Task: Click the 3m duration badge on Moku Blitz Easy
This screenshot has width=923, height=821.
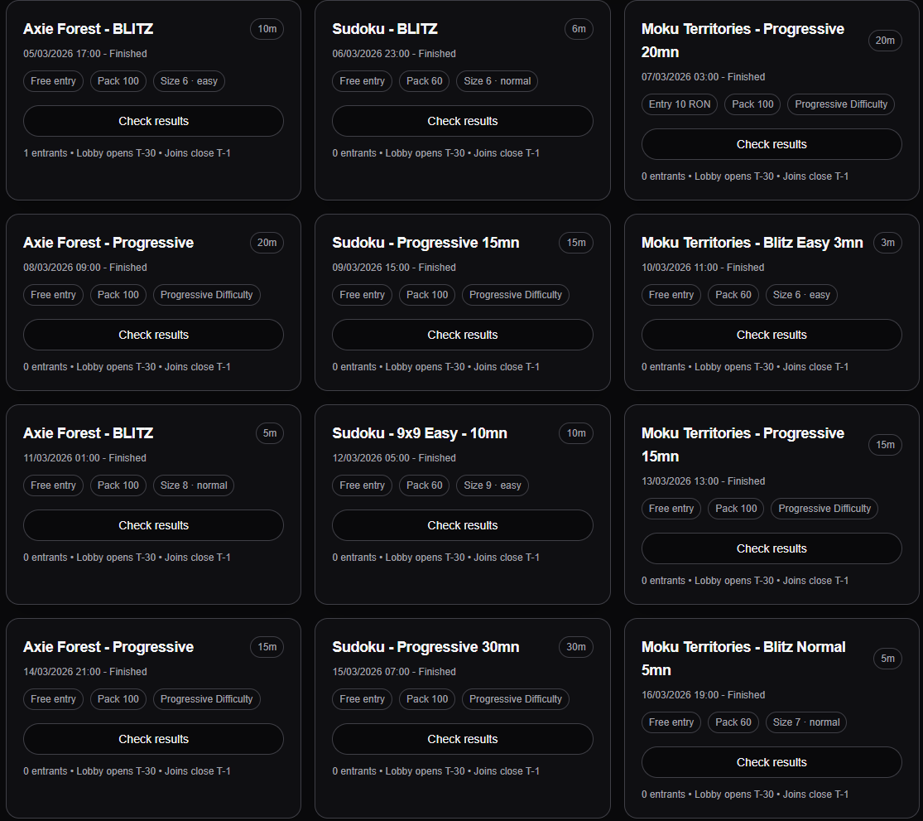Action: point(887,243)
